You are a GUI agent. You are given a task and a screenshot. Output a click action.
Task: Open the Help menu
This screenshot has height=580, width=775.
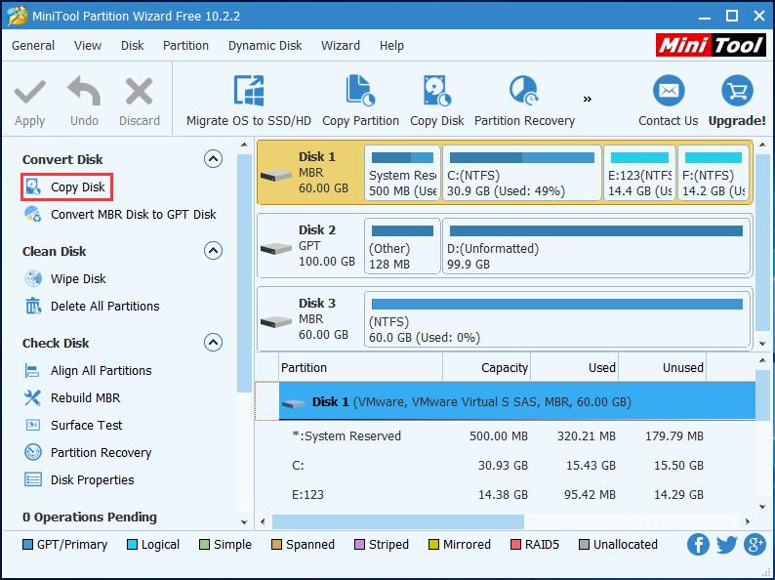[x=391, y=46]
